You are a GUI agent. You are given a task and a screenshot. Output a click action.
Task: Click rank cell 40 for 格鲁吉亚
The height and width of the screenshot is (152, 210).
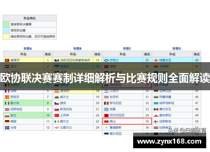(197, 60)
